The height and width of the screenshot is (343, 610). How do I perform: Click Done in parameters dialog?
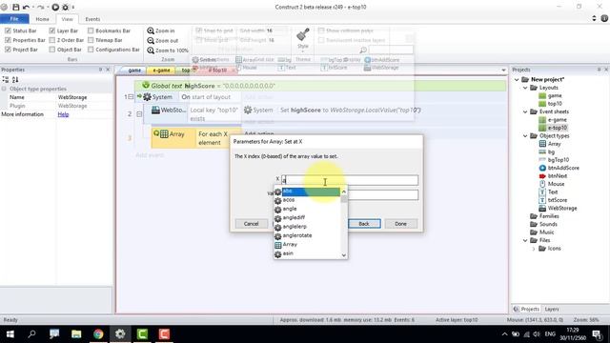[x=400, y=224]
